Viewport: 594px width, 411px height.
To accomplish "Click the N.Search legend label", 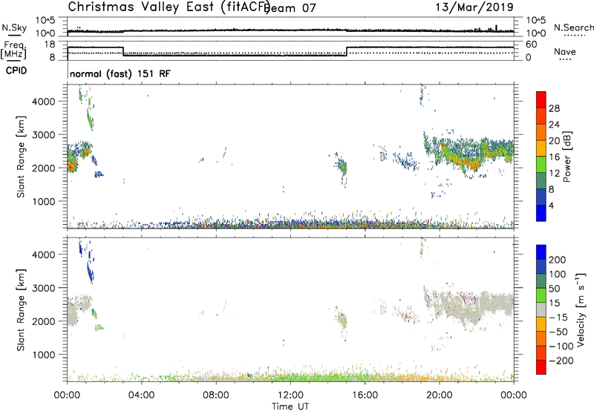I will (x=573, y=27).
